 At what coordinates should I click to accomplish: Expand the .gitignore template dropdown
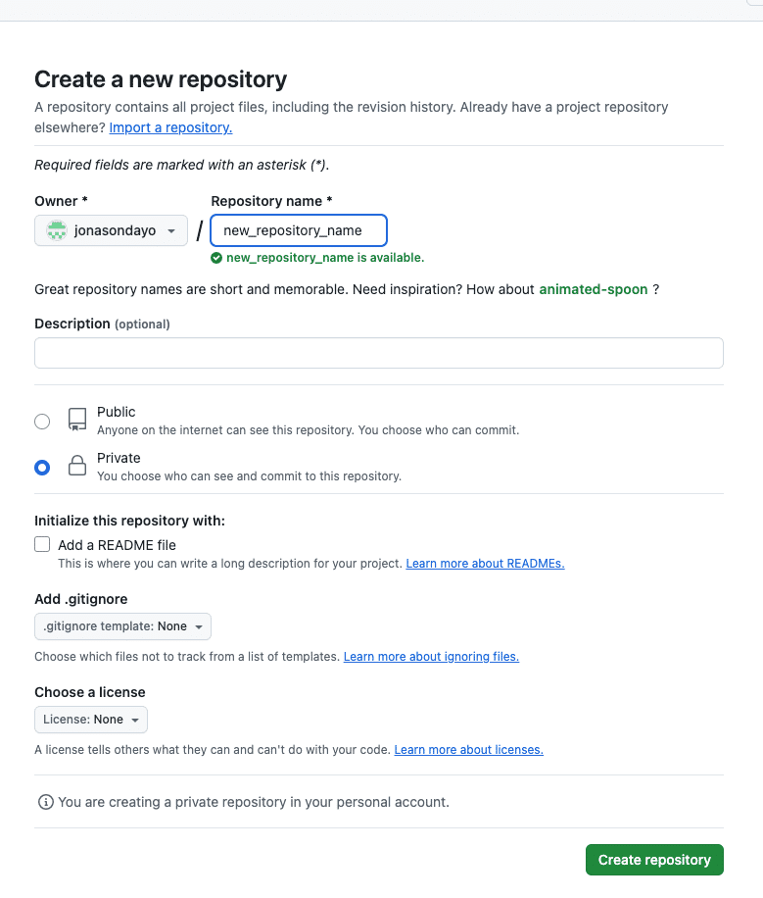click(122, 626)
